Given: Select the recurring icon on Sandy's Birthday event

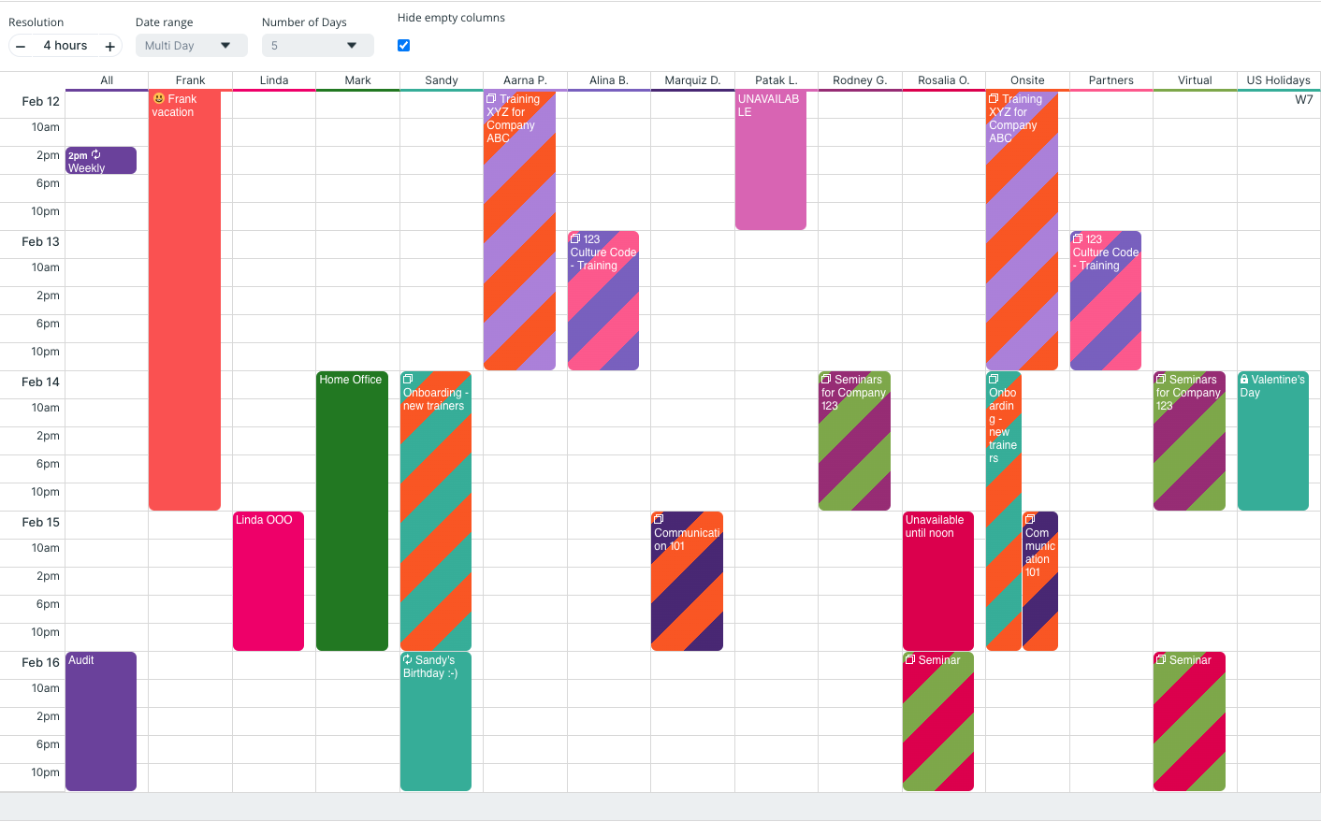Looking at the screenshot, I should pyautogui.click(x=408, y=659).
